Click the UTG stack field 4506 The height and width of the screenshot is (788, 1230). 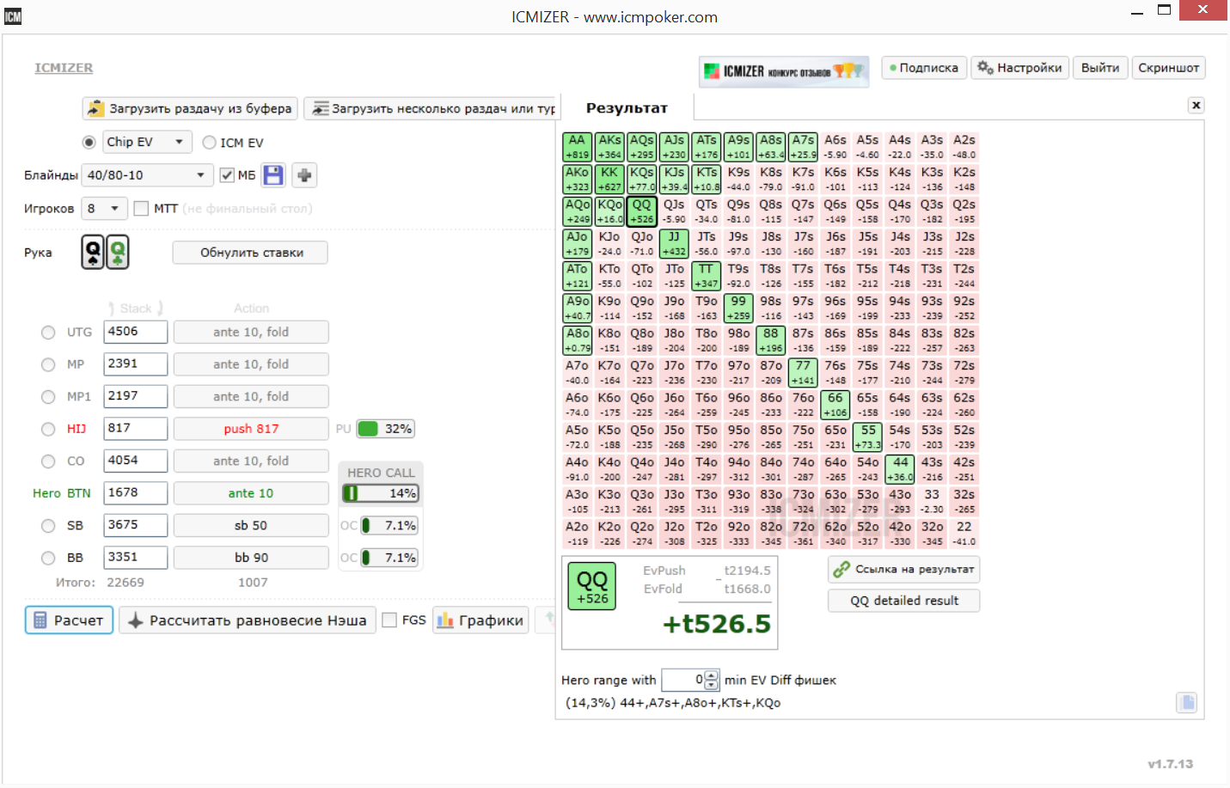pos(136,332)
